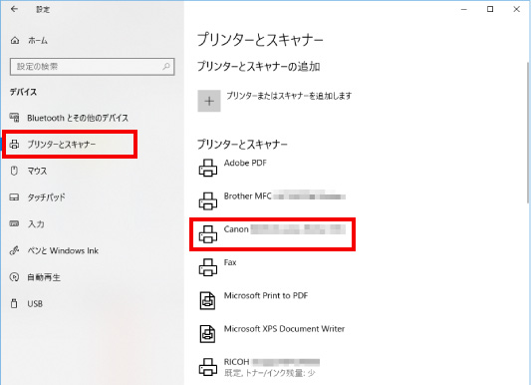Click the Brother MFC printer icon
The image size is (531, 385).
coord(207,200)
